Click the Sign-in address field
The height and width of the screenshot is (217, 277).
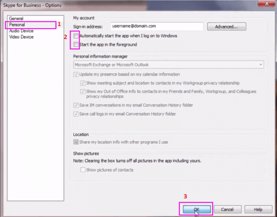coord(157,26)
